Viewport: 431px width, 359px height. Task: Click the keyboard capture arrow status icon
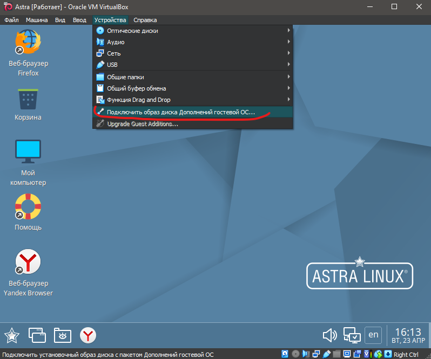388,354
